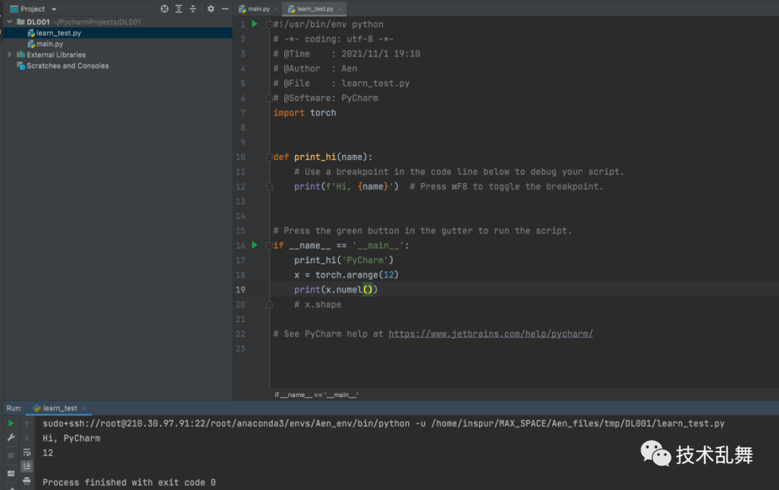Click the down arrow in Run panel
779x490 pixels.
(27, 437)
